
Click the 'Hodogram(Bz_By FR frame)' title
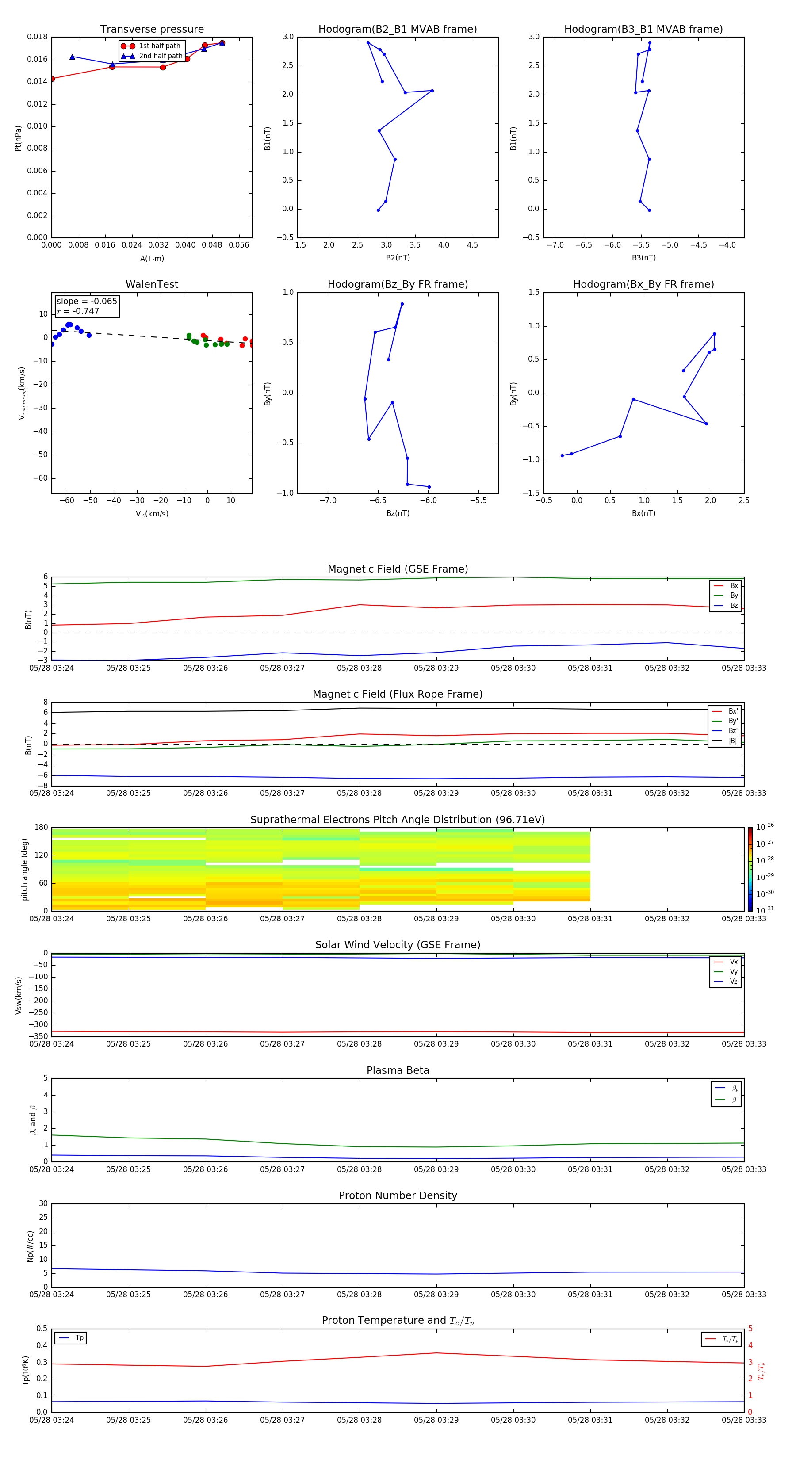click(398, 284)
